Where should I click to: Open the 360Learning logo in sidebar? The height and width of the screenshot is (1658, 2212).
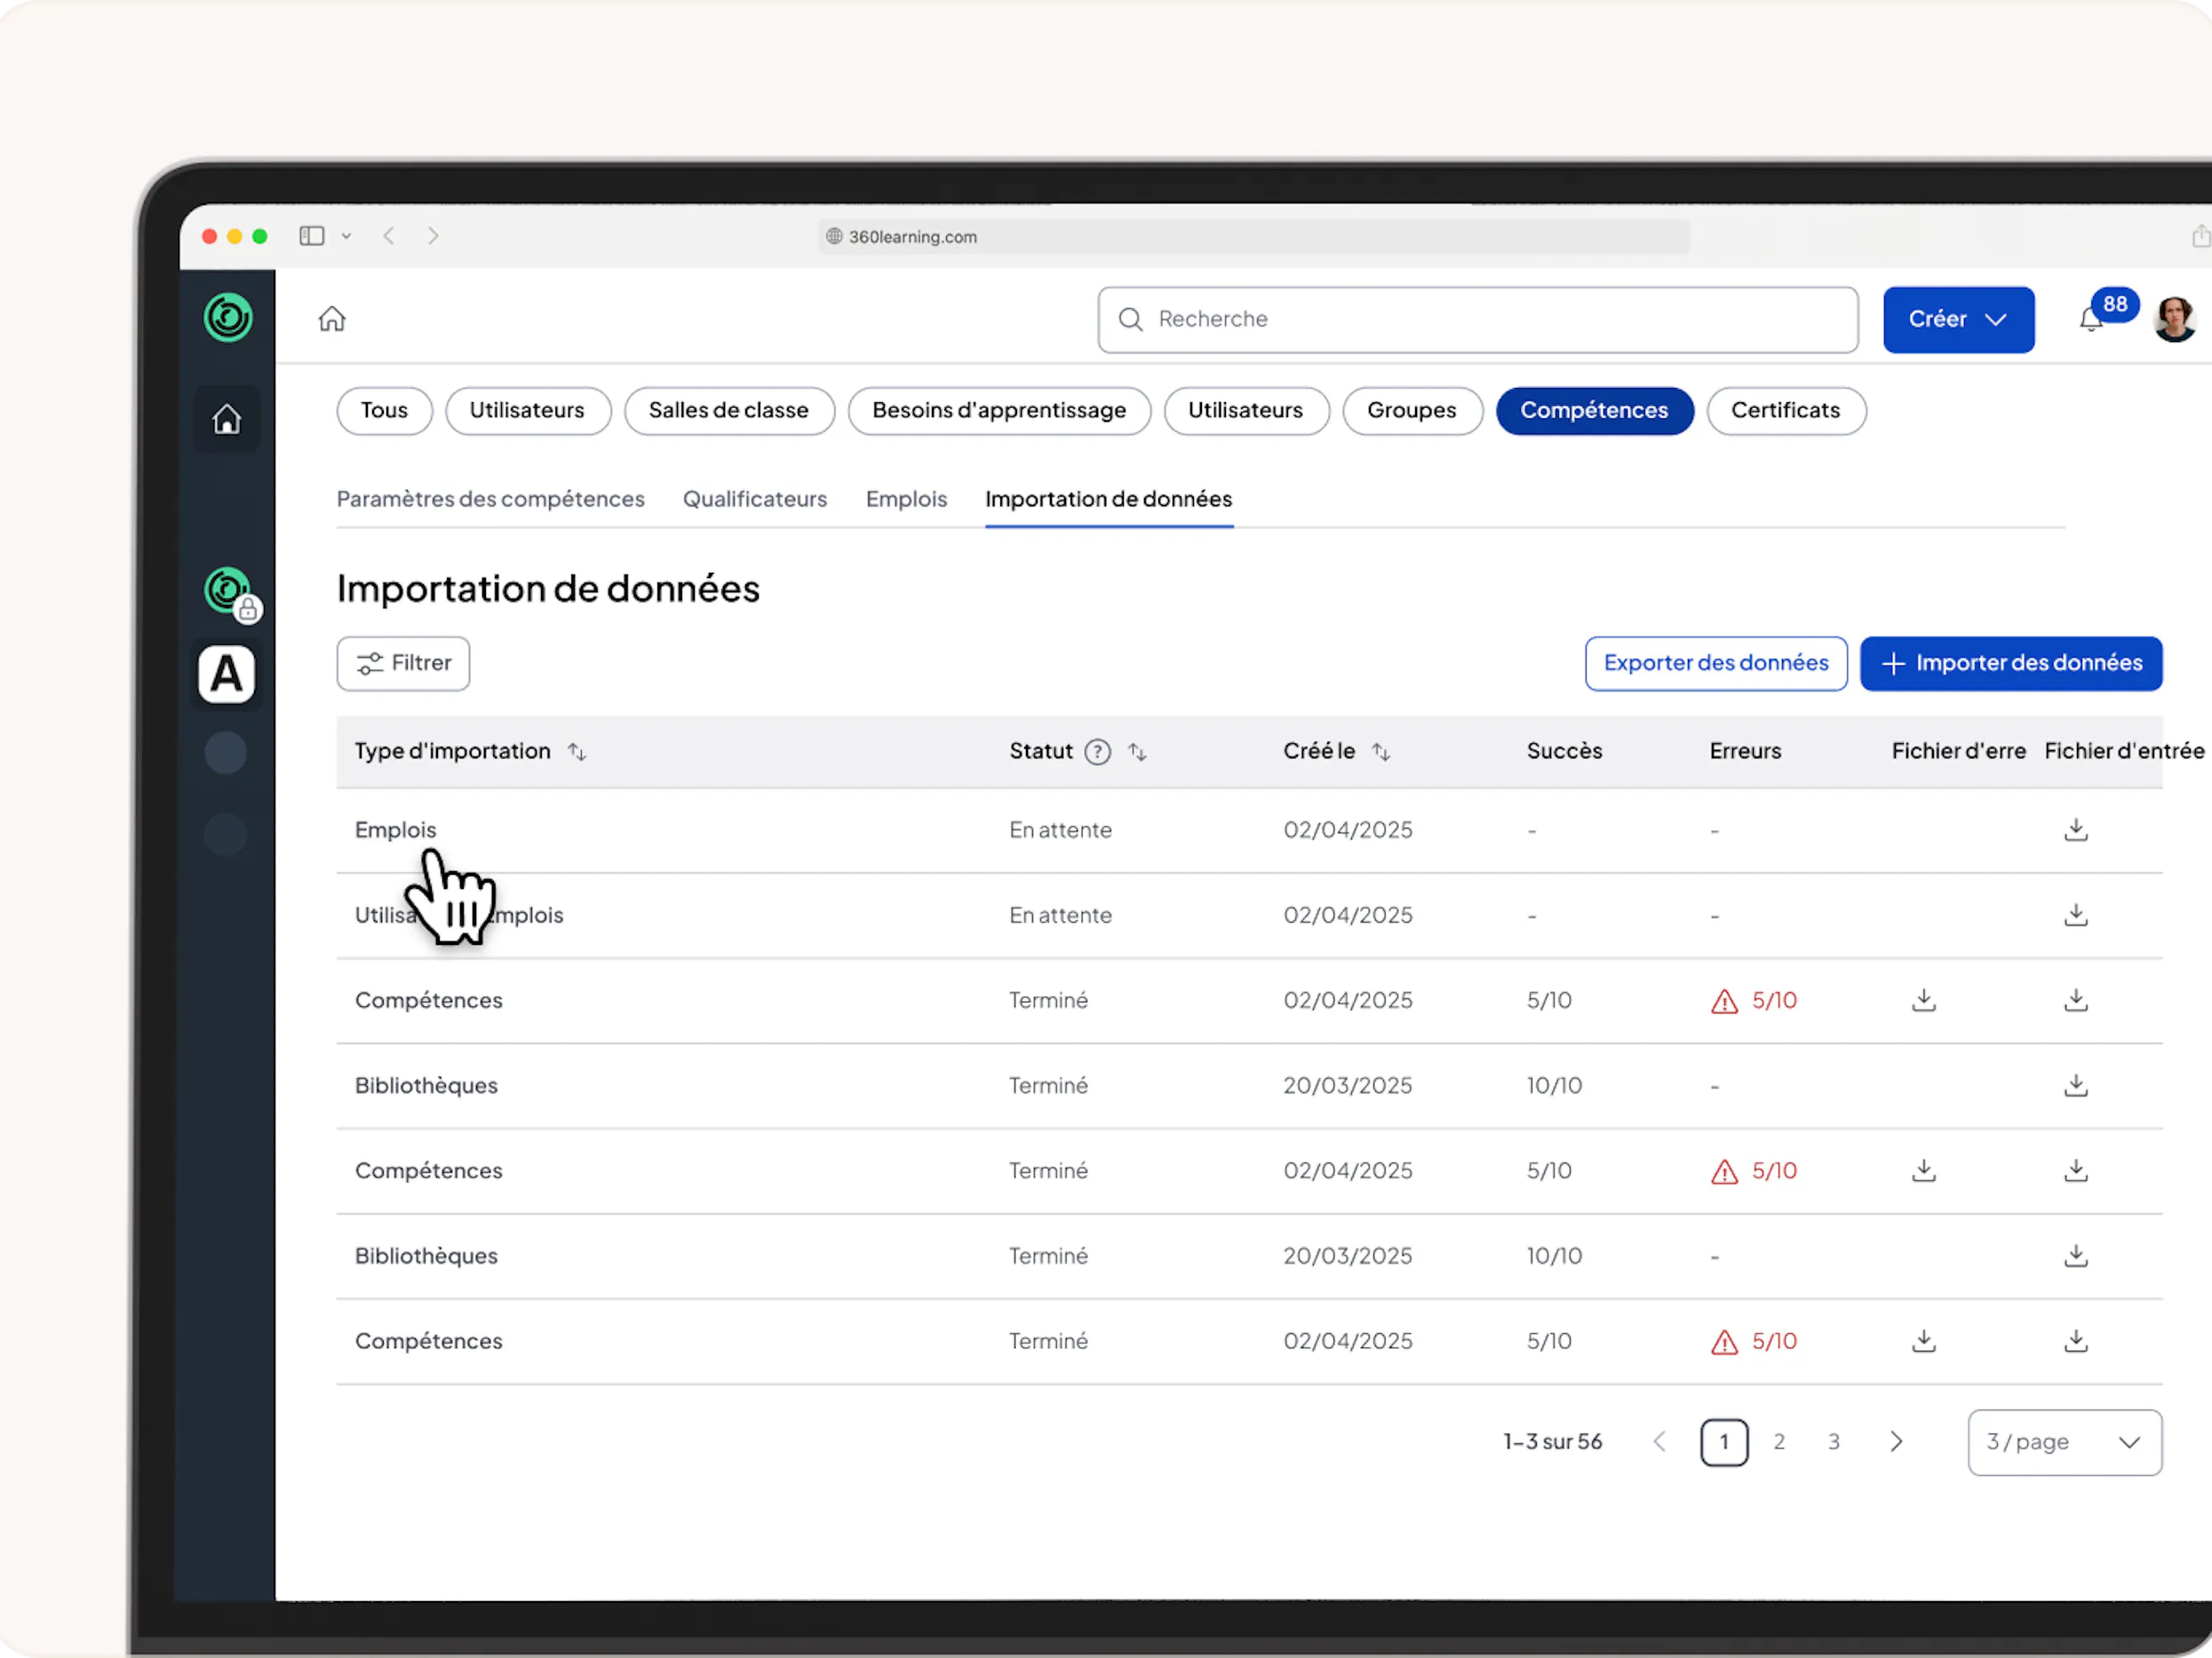(x=228, y=318)
